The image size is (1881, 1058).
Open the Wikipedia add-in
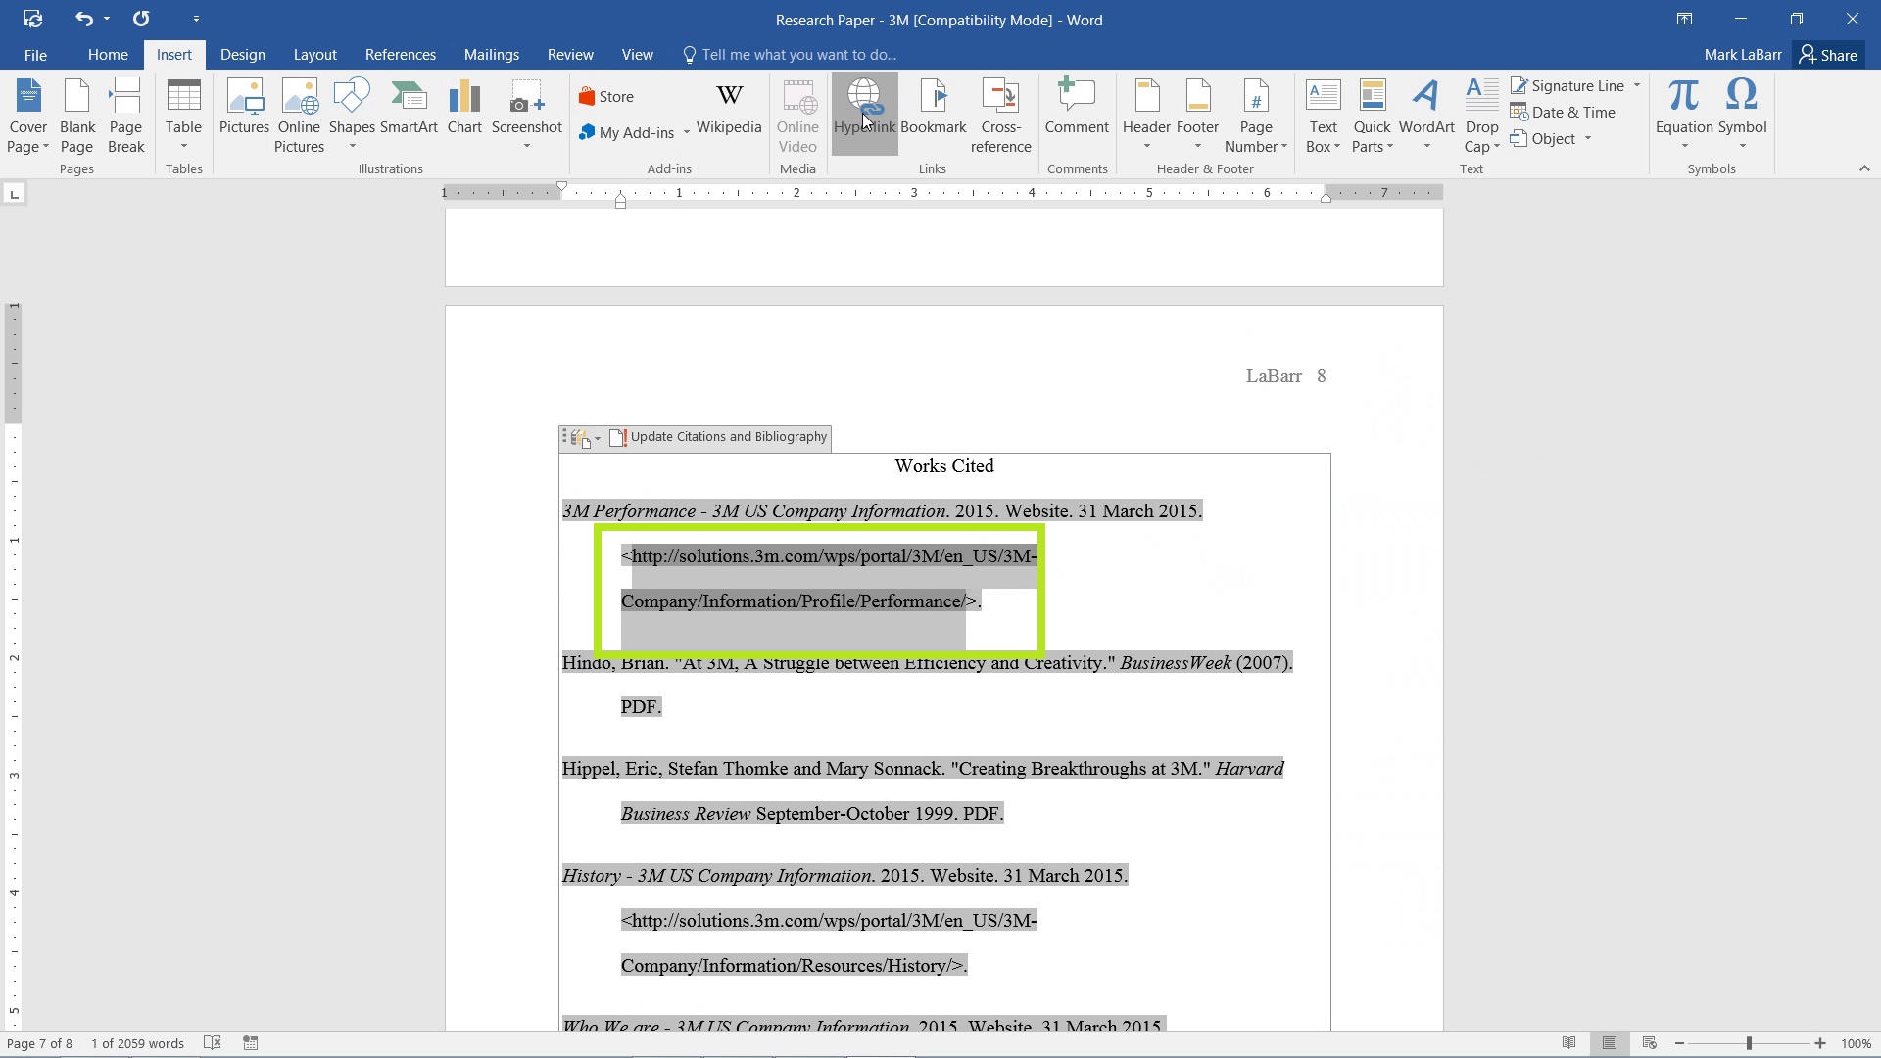(729, 108)
